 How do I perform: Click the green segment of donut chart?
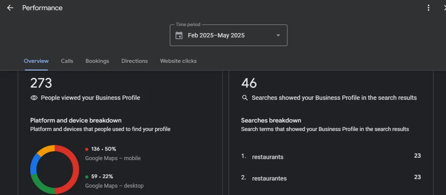[42, 186]
